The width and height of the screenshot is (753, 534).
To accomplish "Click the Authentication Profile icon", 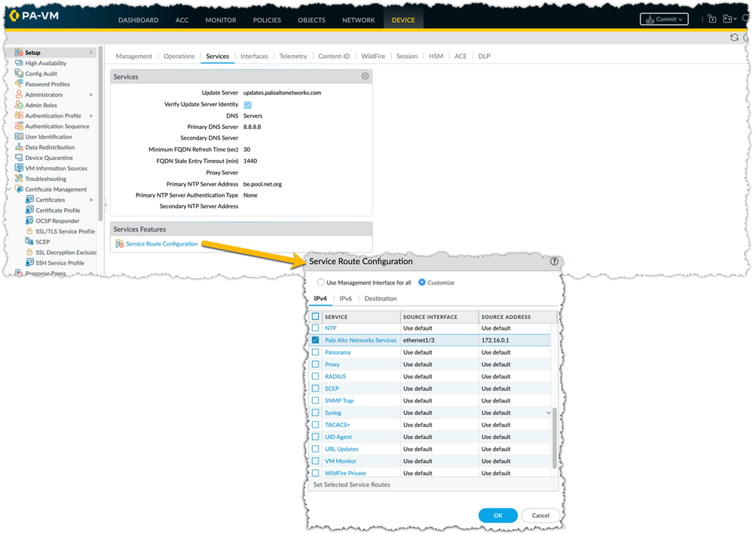I will pos(19,116).
